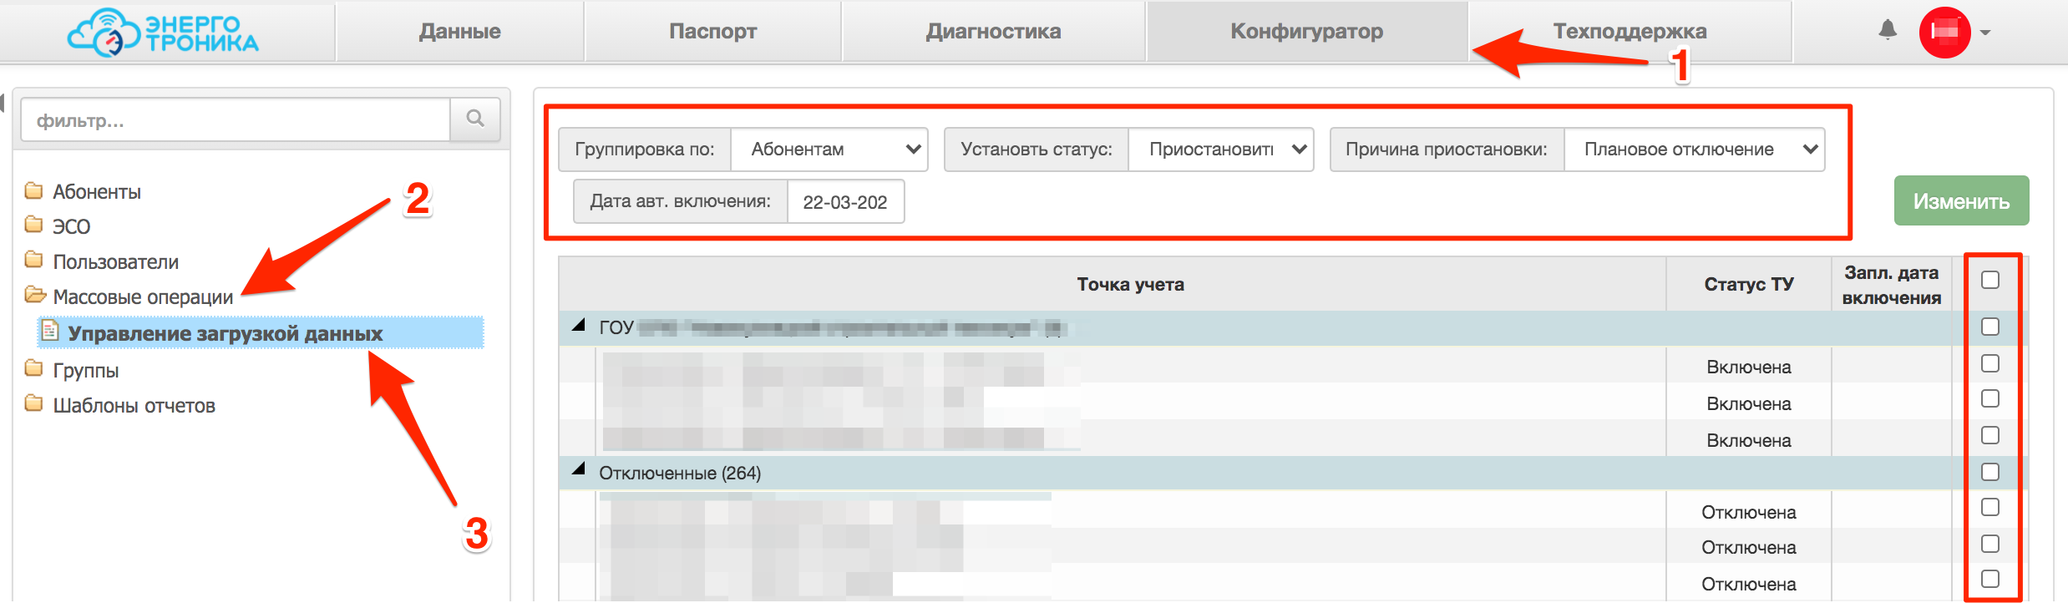Click the Энерготроника cloud logo
This screenshot has width=2068, height=603.
[x=163, y=32]
